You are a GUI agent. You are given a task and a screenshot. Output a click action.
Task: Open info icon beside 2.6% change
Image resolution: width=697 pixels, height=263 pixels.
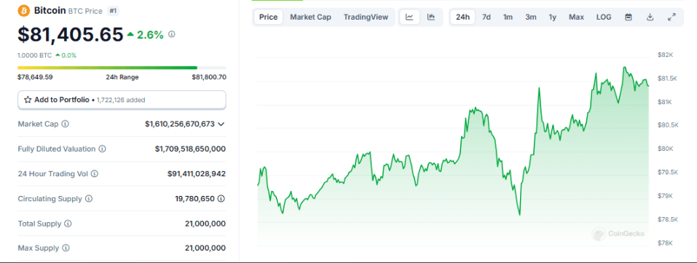pos(172,34)
